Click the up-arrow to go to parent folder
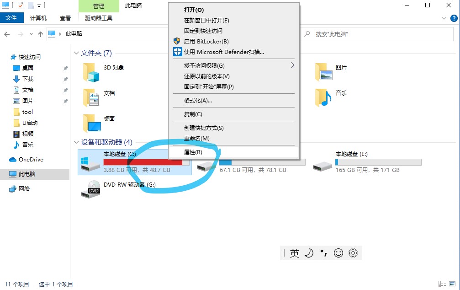Viewport: 460px width, 290px height. pyautogui.click(x=42, y=33)
